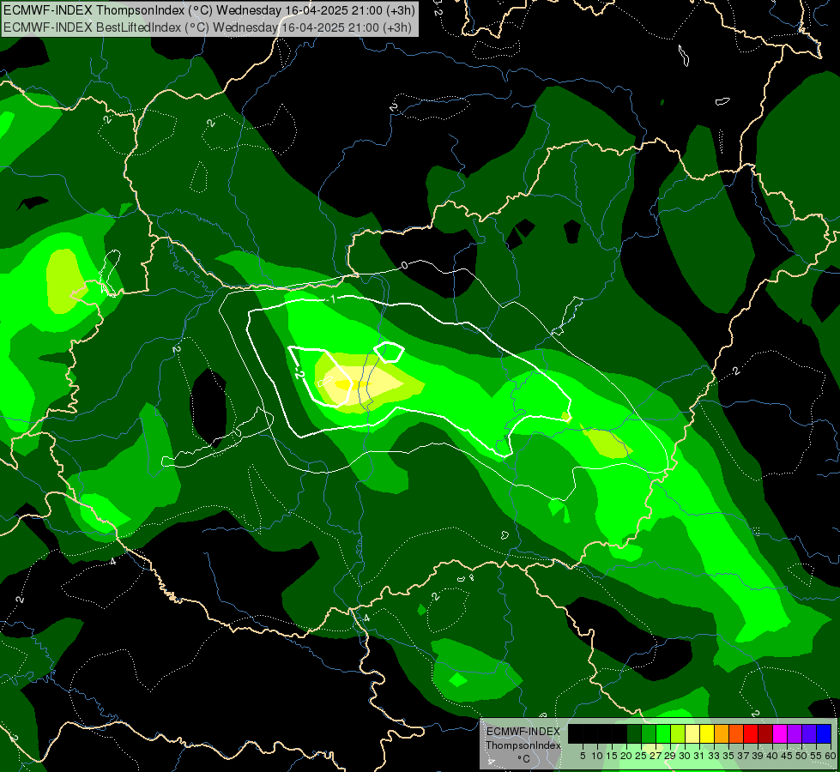Screen dimensions: 840x772
Task: Click the black legend swatch between 15 and 20
Action: coord(619,733)
